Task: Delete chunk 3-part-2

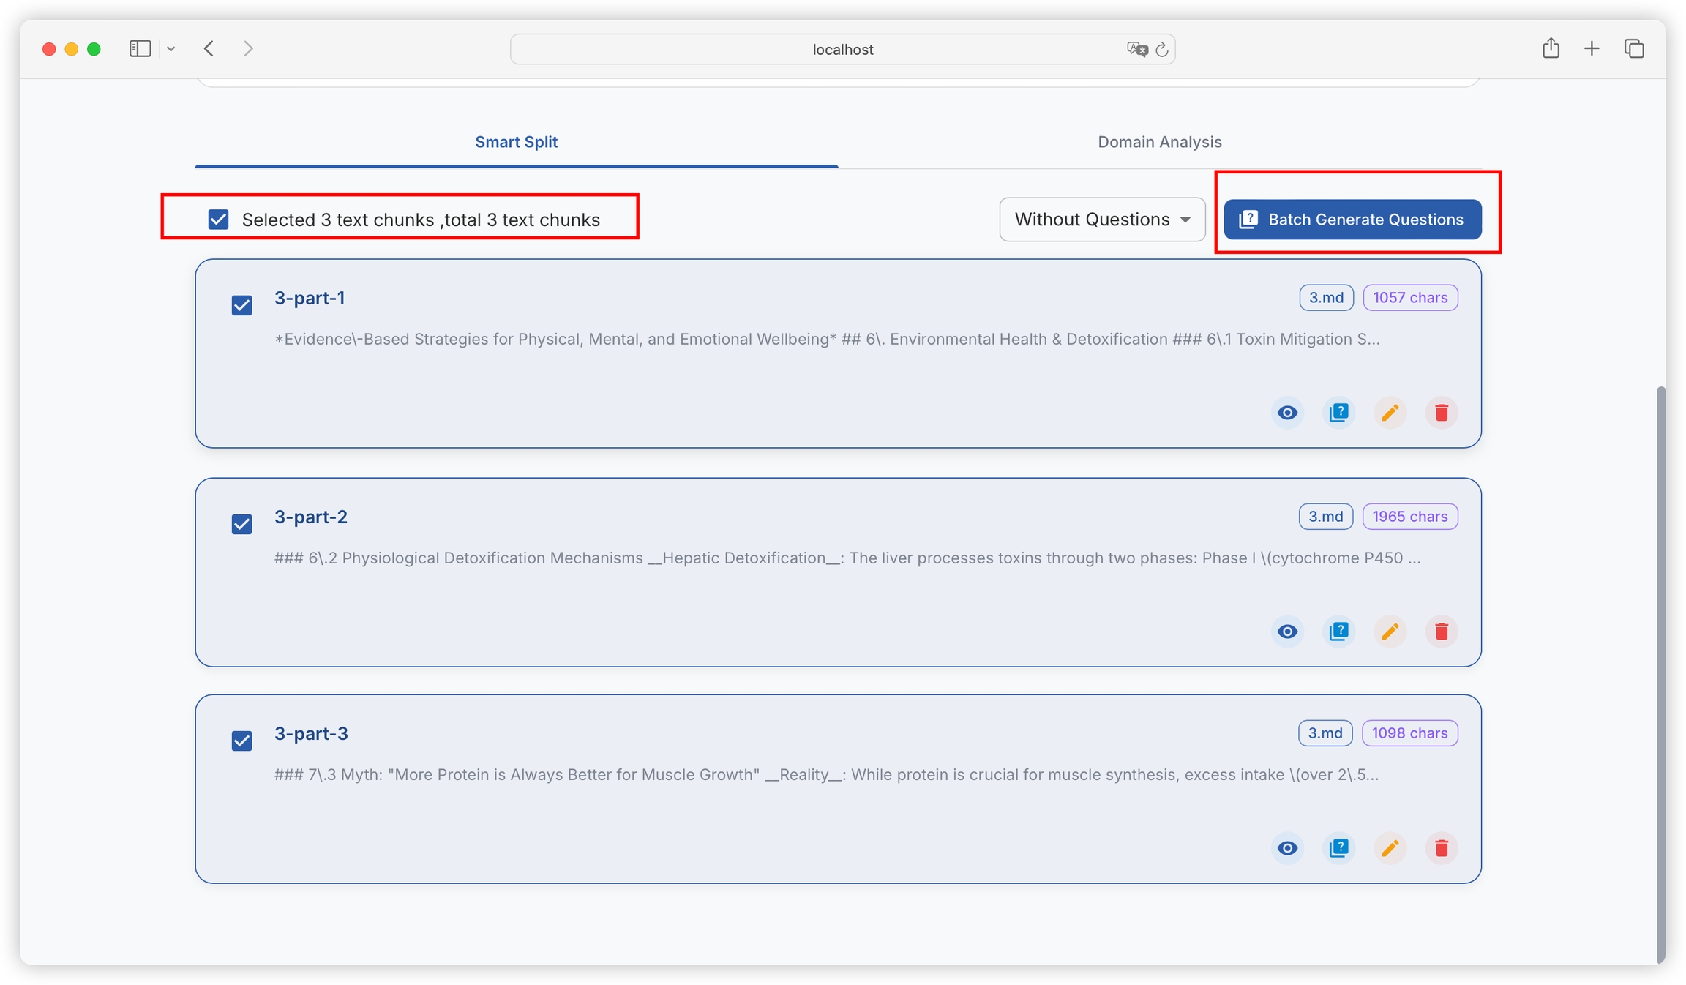Action: [x=1441, y=632]
